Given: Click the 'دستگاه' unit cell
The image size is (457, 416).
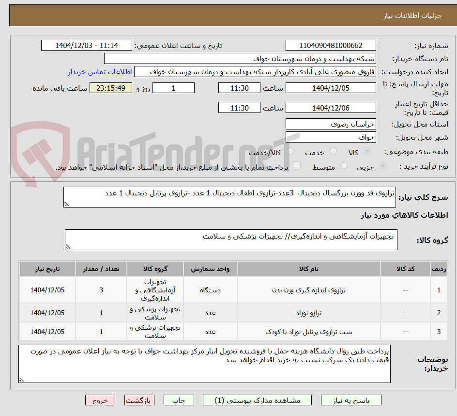Looking at the screenshot, I should click(210, 290).
